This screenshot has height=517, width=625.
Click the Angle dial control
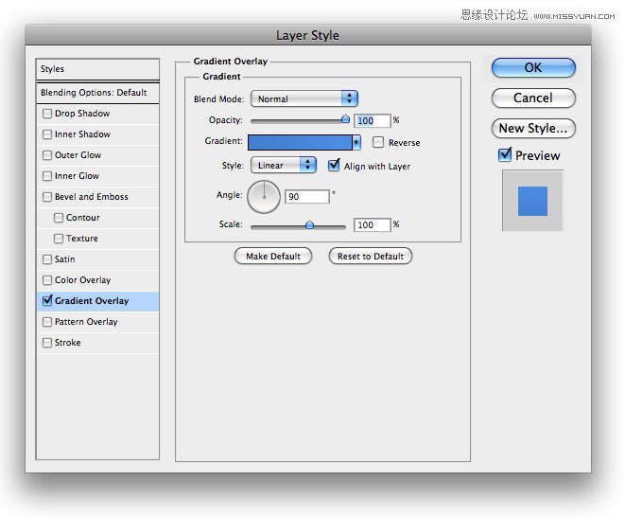point(264,196)
